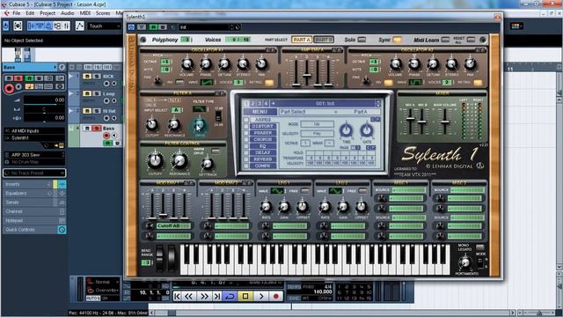Image resolution: width=563 pixels, height=317 pixels.
Task: Click the Constrain Delay Compensation toolbar icon
Action: coord(18,26)
